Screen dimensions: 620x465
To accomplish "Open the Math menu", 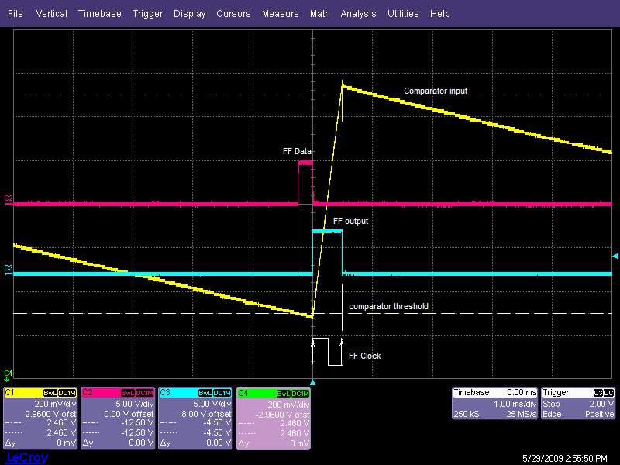I will pos(319,14).
